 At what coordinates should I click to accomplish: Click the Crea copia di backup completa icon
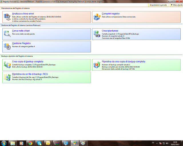point(7,65)
